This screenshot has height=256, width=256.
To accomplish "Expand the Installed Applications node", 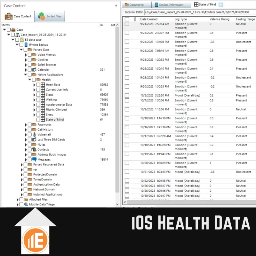I will tap(22, 195).
